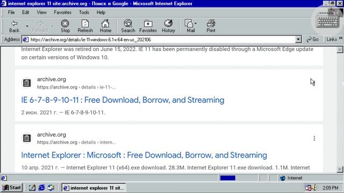Open the Mail toolbar button

coord(191,26)
